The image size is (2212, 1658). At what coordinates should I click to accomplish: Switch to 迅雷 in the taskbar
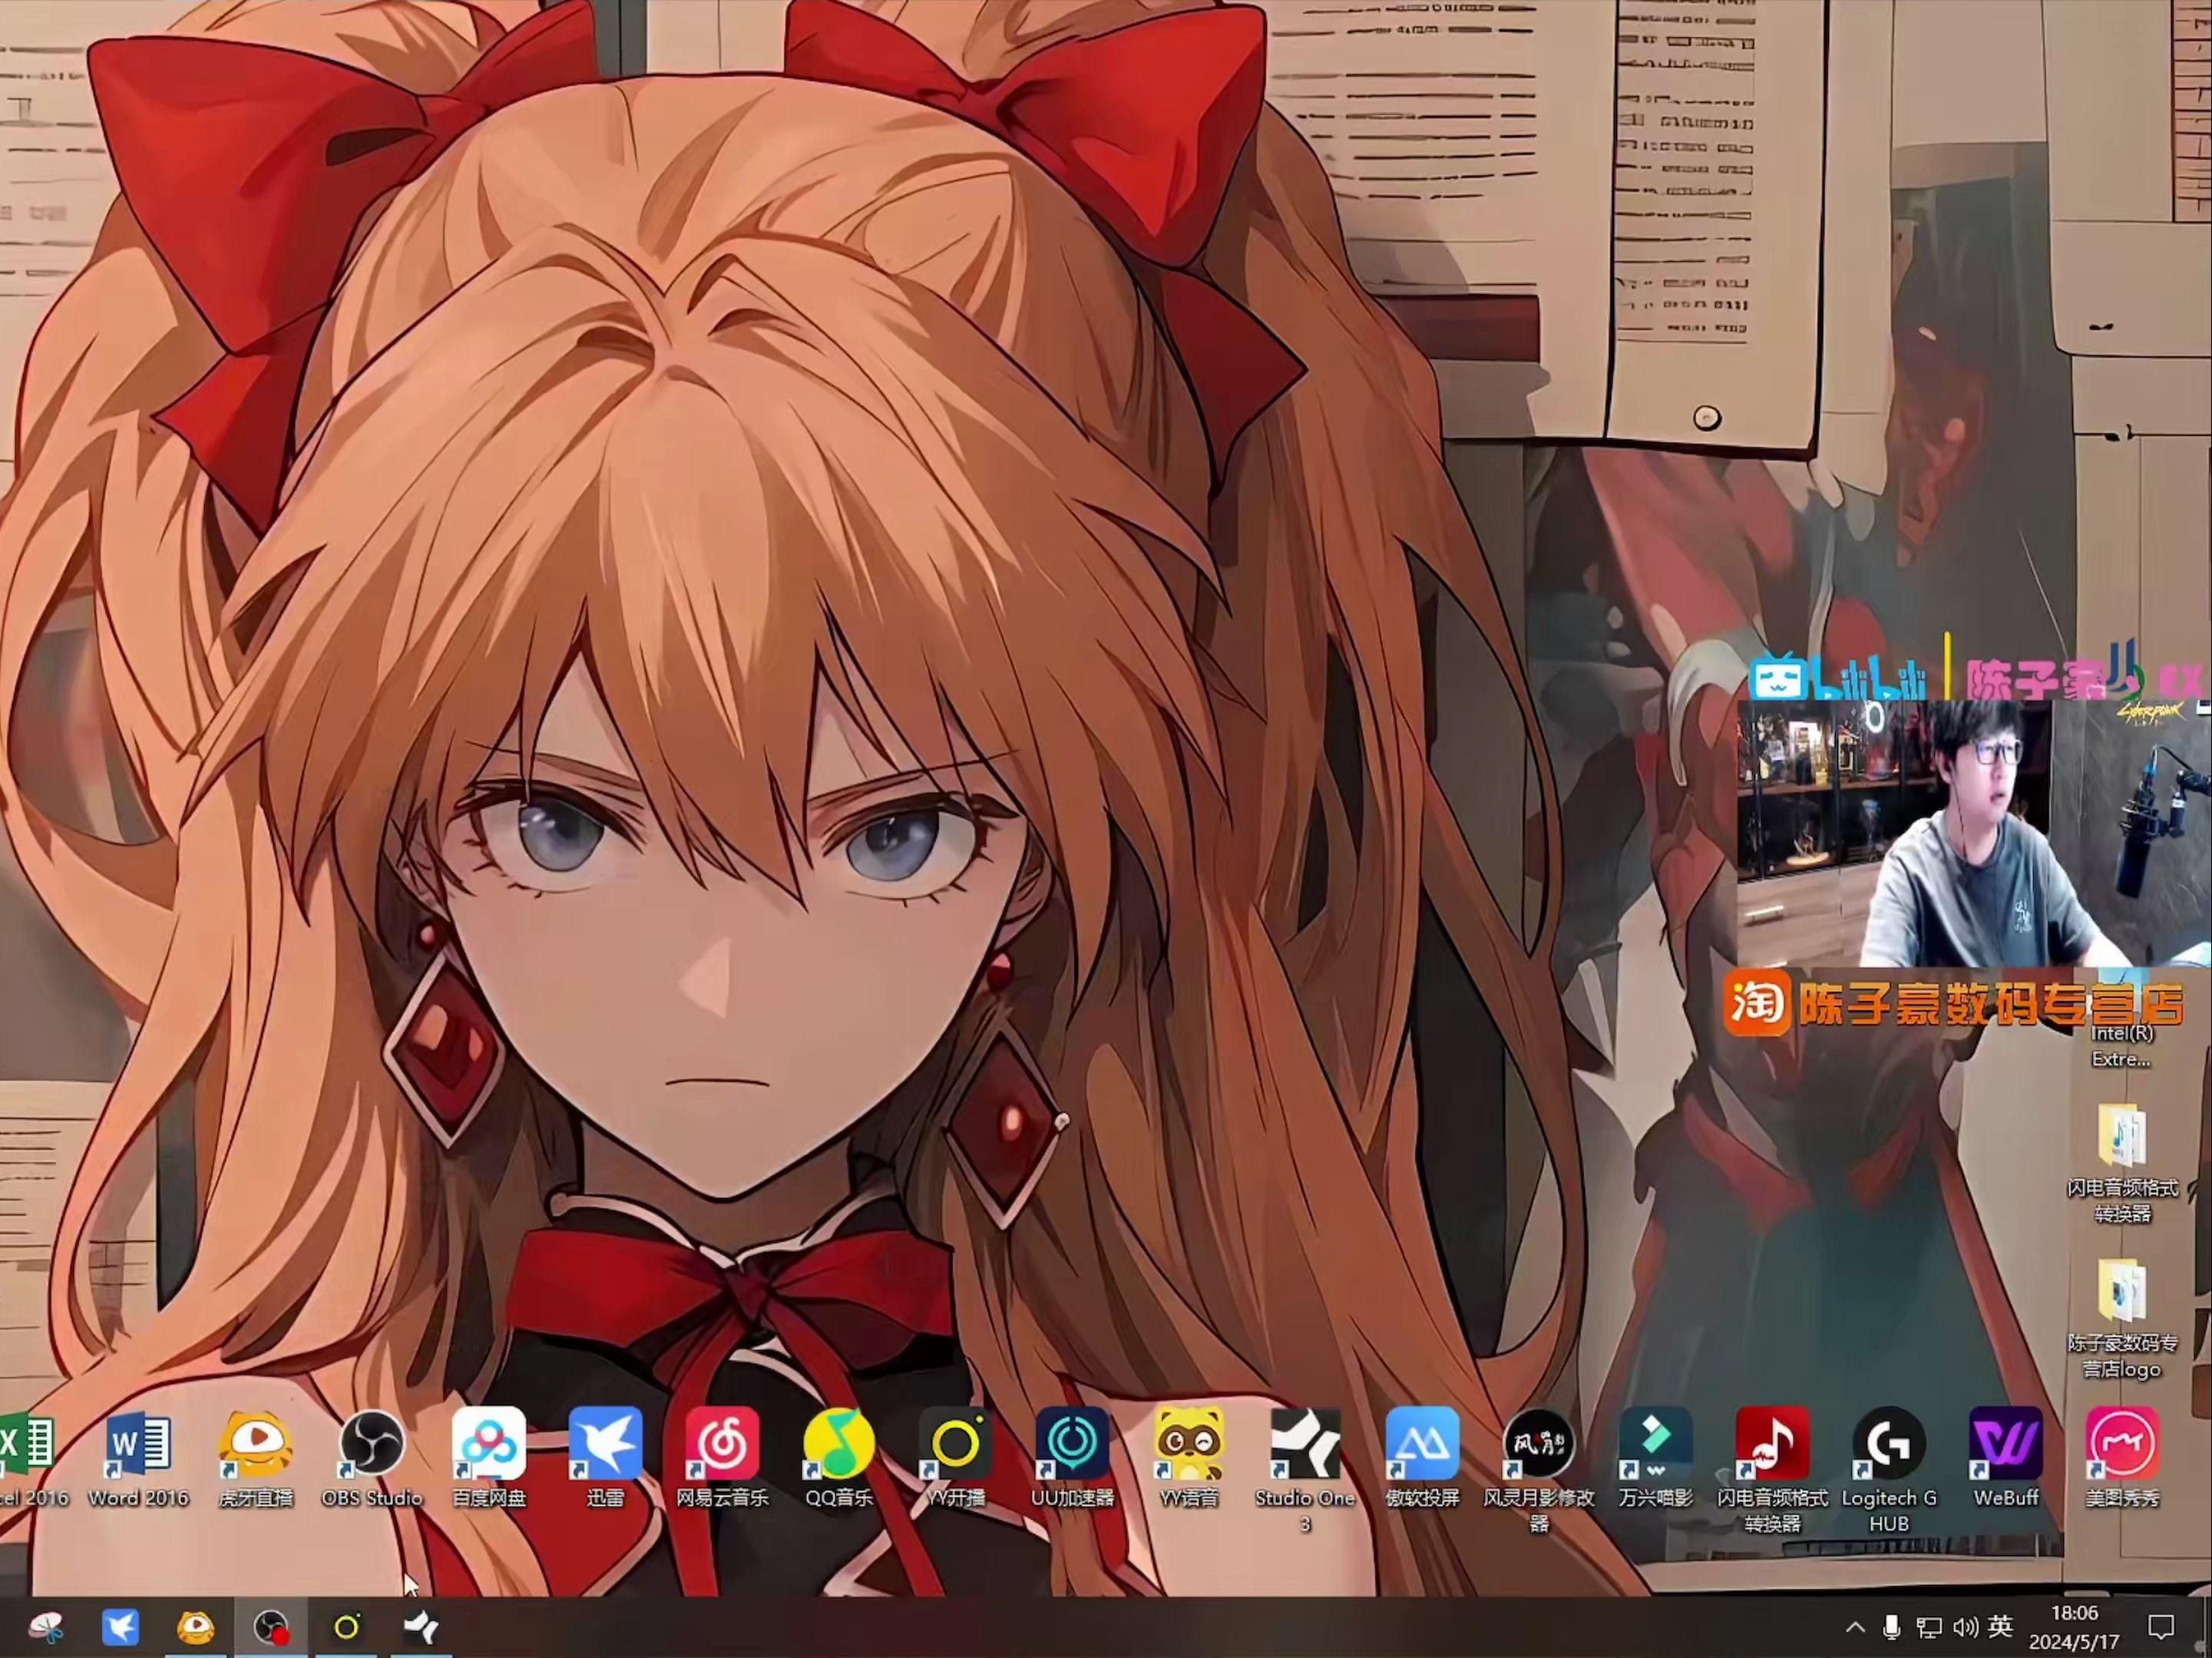tap(120, 1628)
